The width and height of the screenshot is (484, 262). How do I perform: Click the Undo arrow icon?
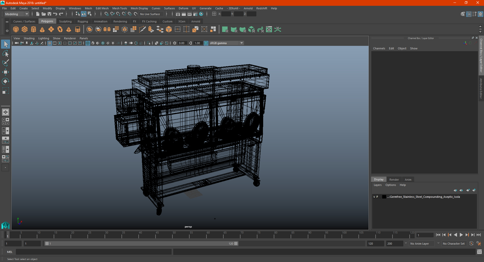(x=55, y=14)
